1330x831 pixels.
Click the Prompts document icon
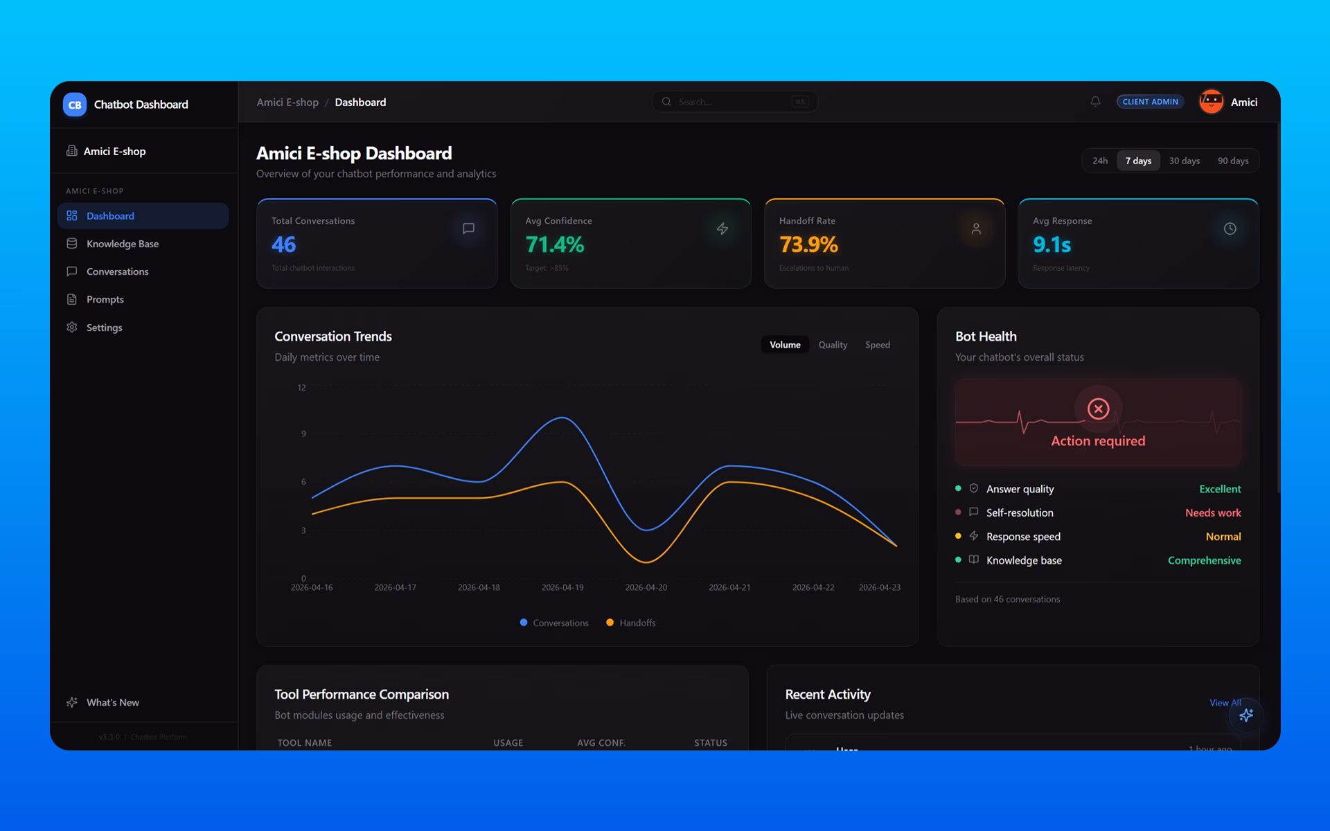click(x=71, y=299)
